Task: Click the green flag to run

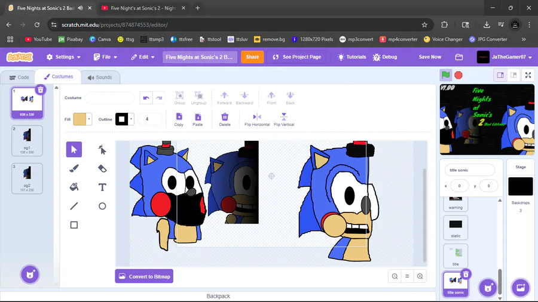Action: click(x=446, y=75)
